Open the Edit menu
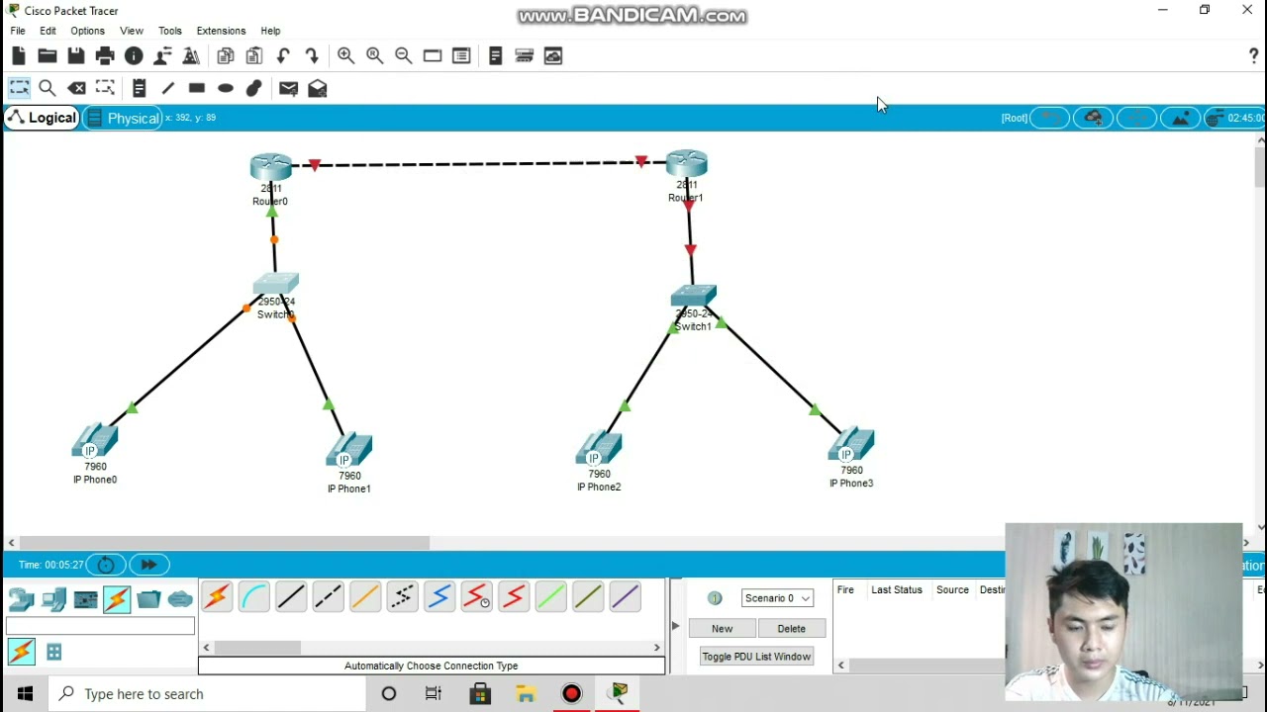Screen dimensions: 1267x712 (x=48, y=31)
